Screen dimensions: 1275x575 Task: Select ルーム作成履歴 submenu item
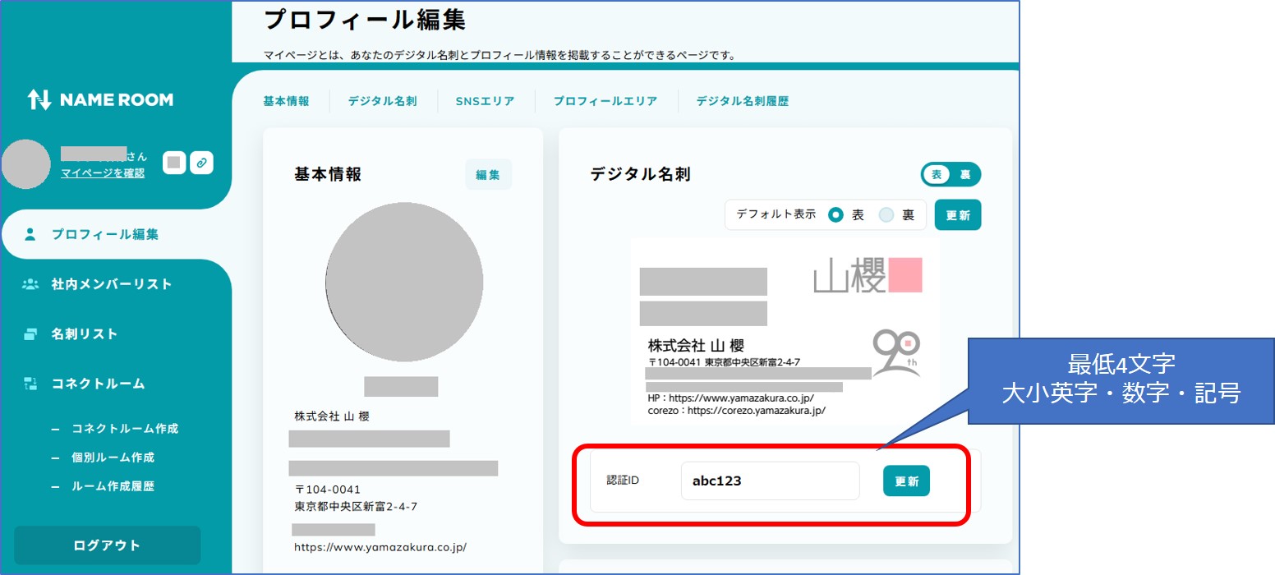coord(113,486)
